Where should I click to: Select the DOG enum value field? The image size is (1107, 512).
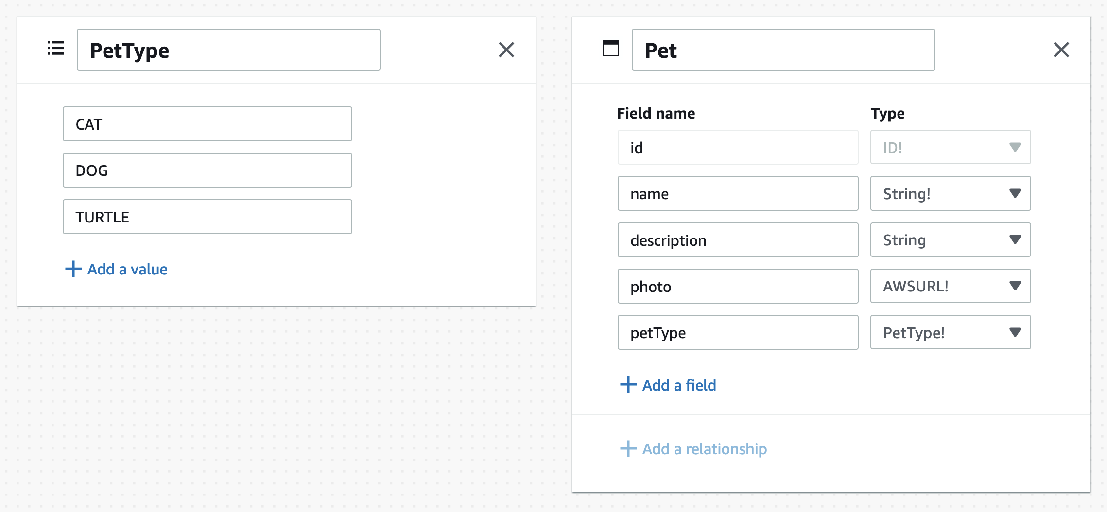(x=207, y=171)
